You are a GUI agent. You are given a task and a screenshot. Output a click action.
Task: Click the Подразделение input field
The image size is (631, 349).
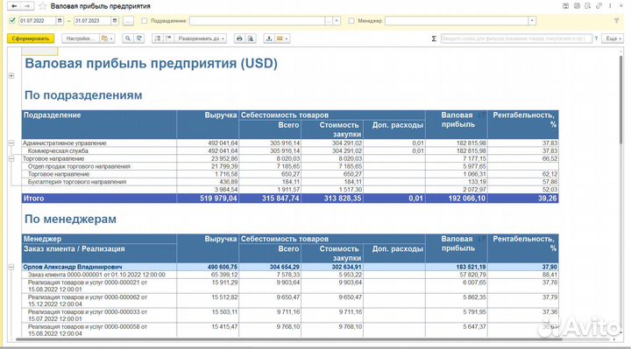coord(257,20)
